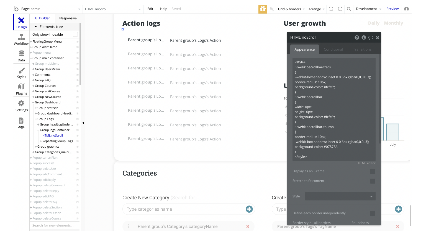The width and height of the screenshot is (426, 235).
Task: Check the Display as an iFrame box
Action: [373, 171]
